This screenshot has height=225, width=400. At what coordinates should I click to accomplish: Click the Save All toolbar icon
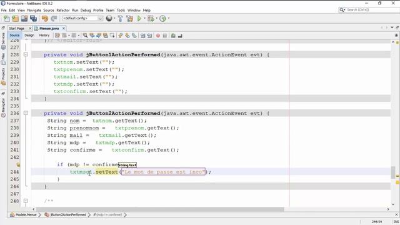(33, 18)
